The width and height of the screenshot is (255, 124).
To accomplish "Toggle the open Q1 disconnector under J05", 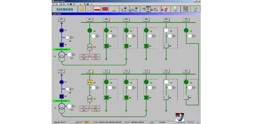I will click(166, 30).
